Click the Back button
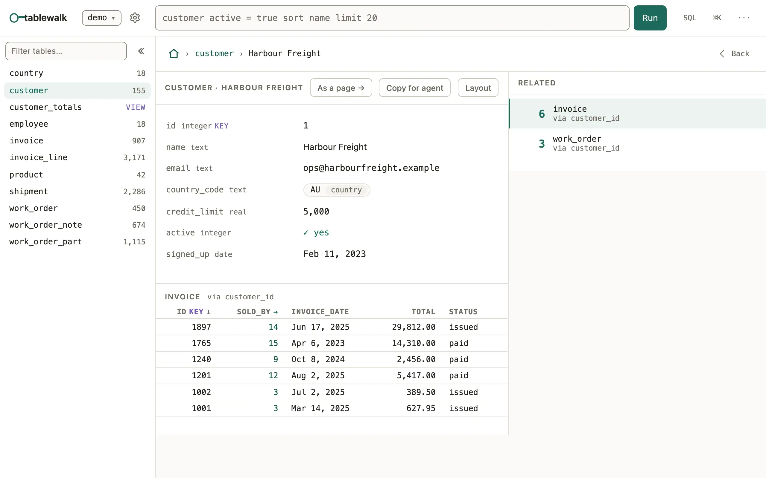Screen dimensions: 766x478 (x=735, y=53)
